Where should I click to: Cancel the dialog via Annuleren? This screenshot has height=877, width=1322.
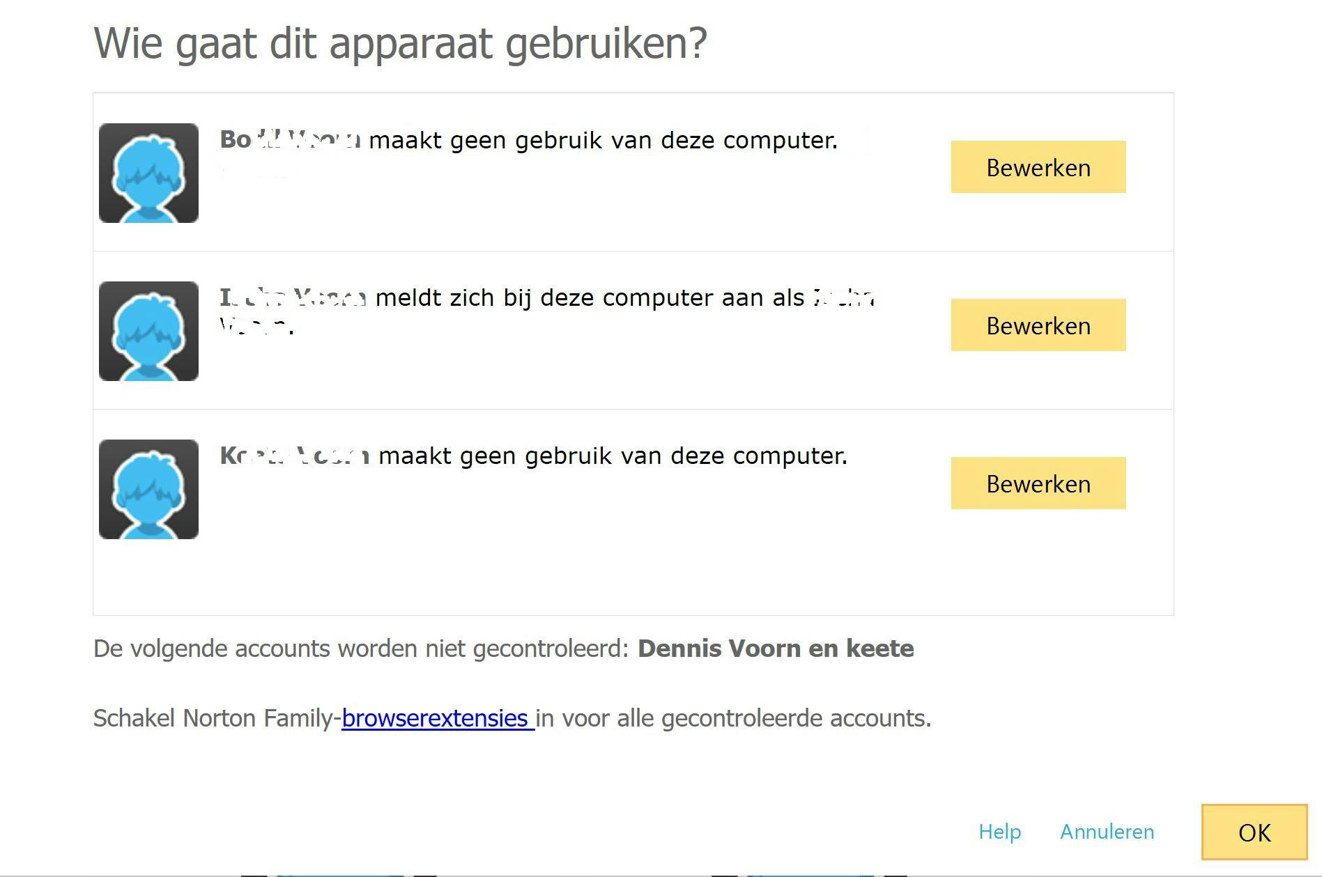pyautogui.click(x=1107, y=832)
